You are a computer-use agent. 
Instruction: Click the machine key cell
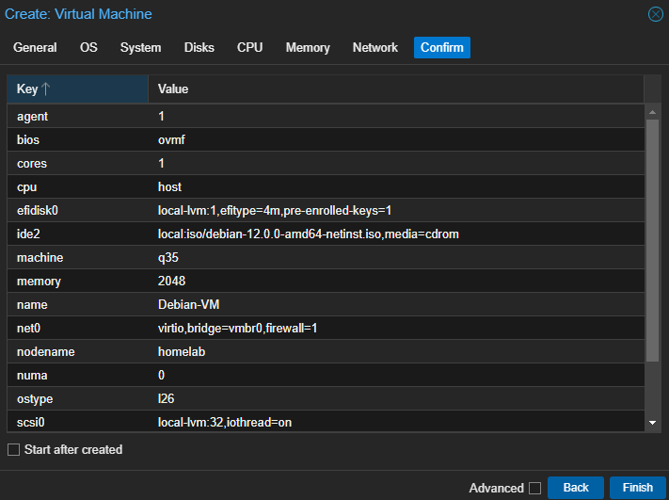click(x=78, y=257)
